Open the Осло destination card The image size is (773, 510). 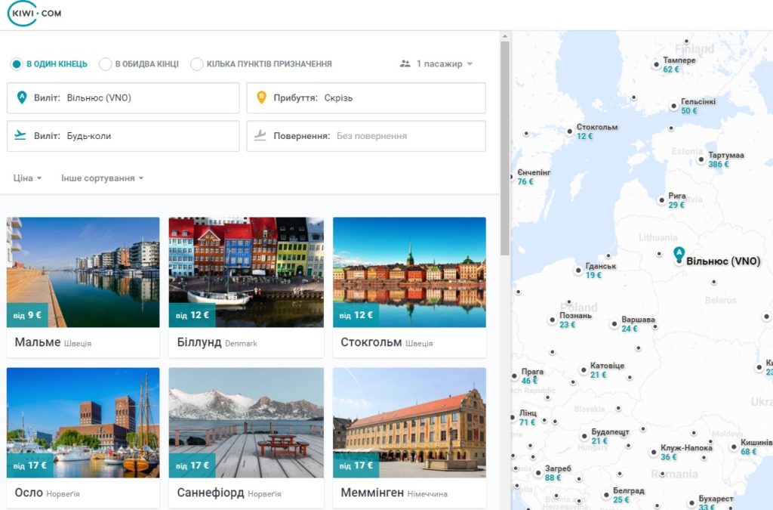(83, 437)
